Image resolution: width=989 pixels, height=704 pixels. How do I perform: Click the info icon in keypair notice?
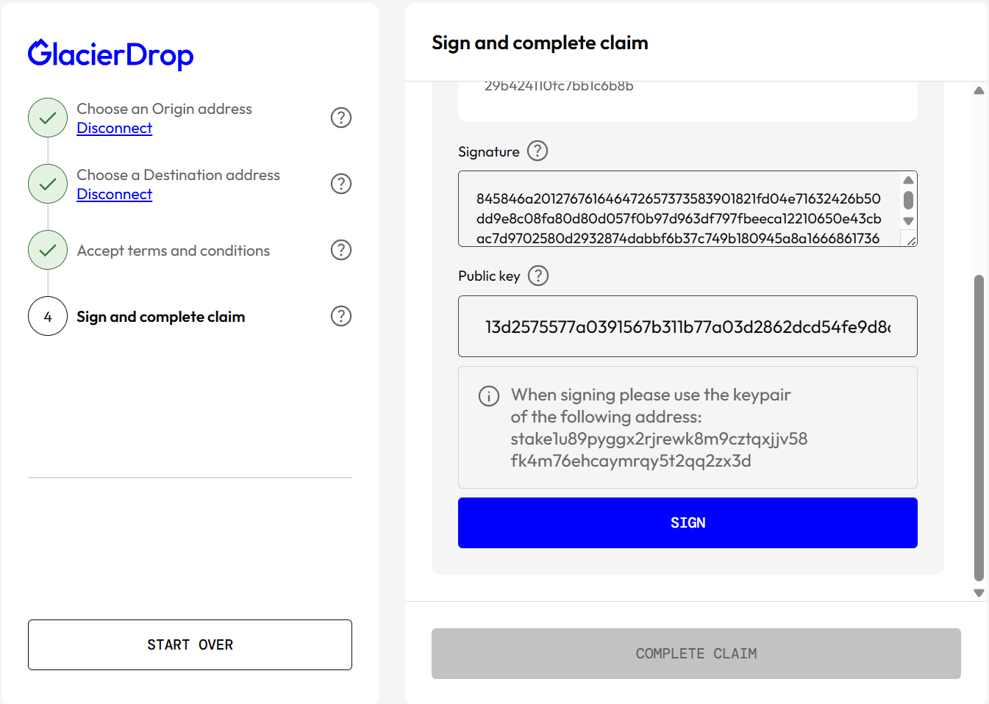tap(489, 396)
